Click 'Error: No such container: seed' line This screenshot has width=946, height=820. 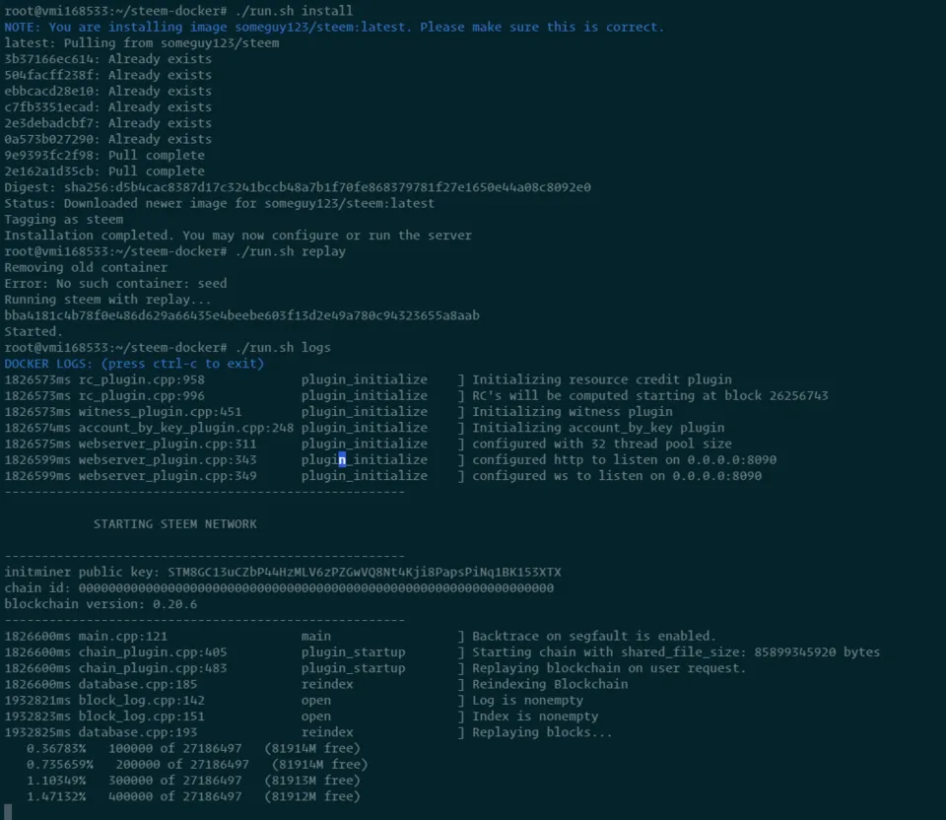coord(116,284)
